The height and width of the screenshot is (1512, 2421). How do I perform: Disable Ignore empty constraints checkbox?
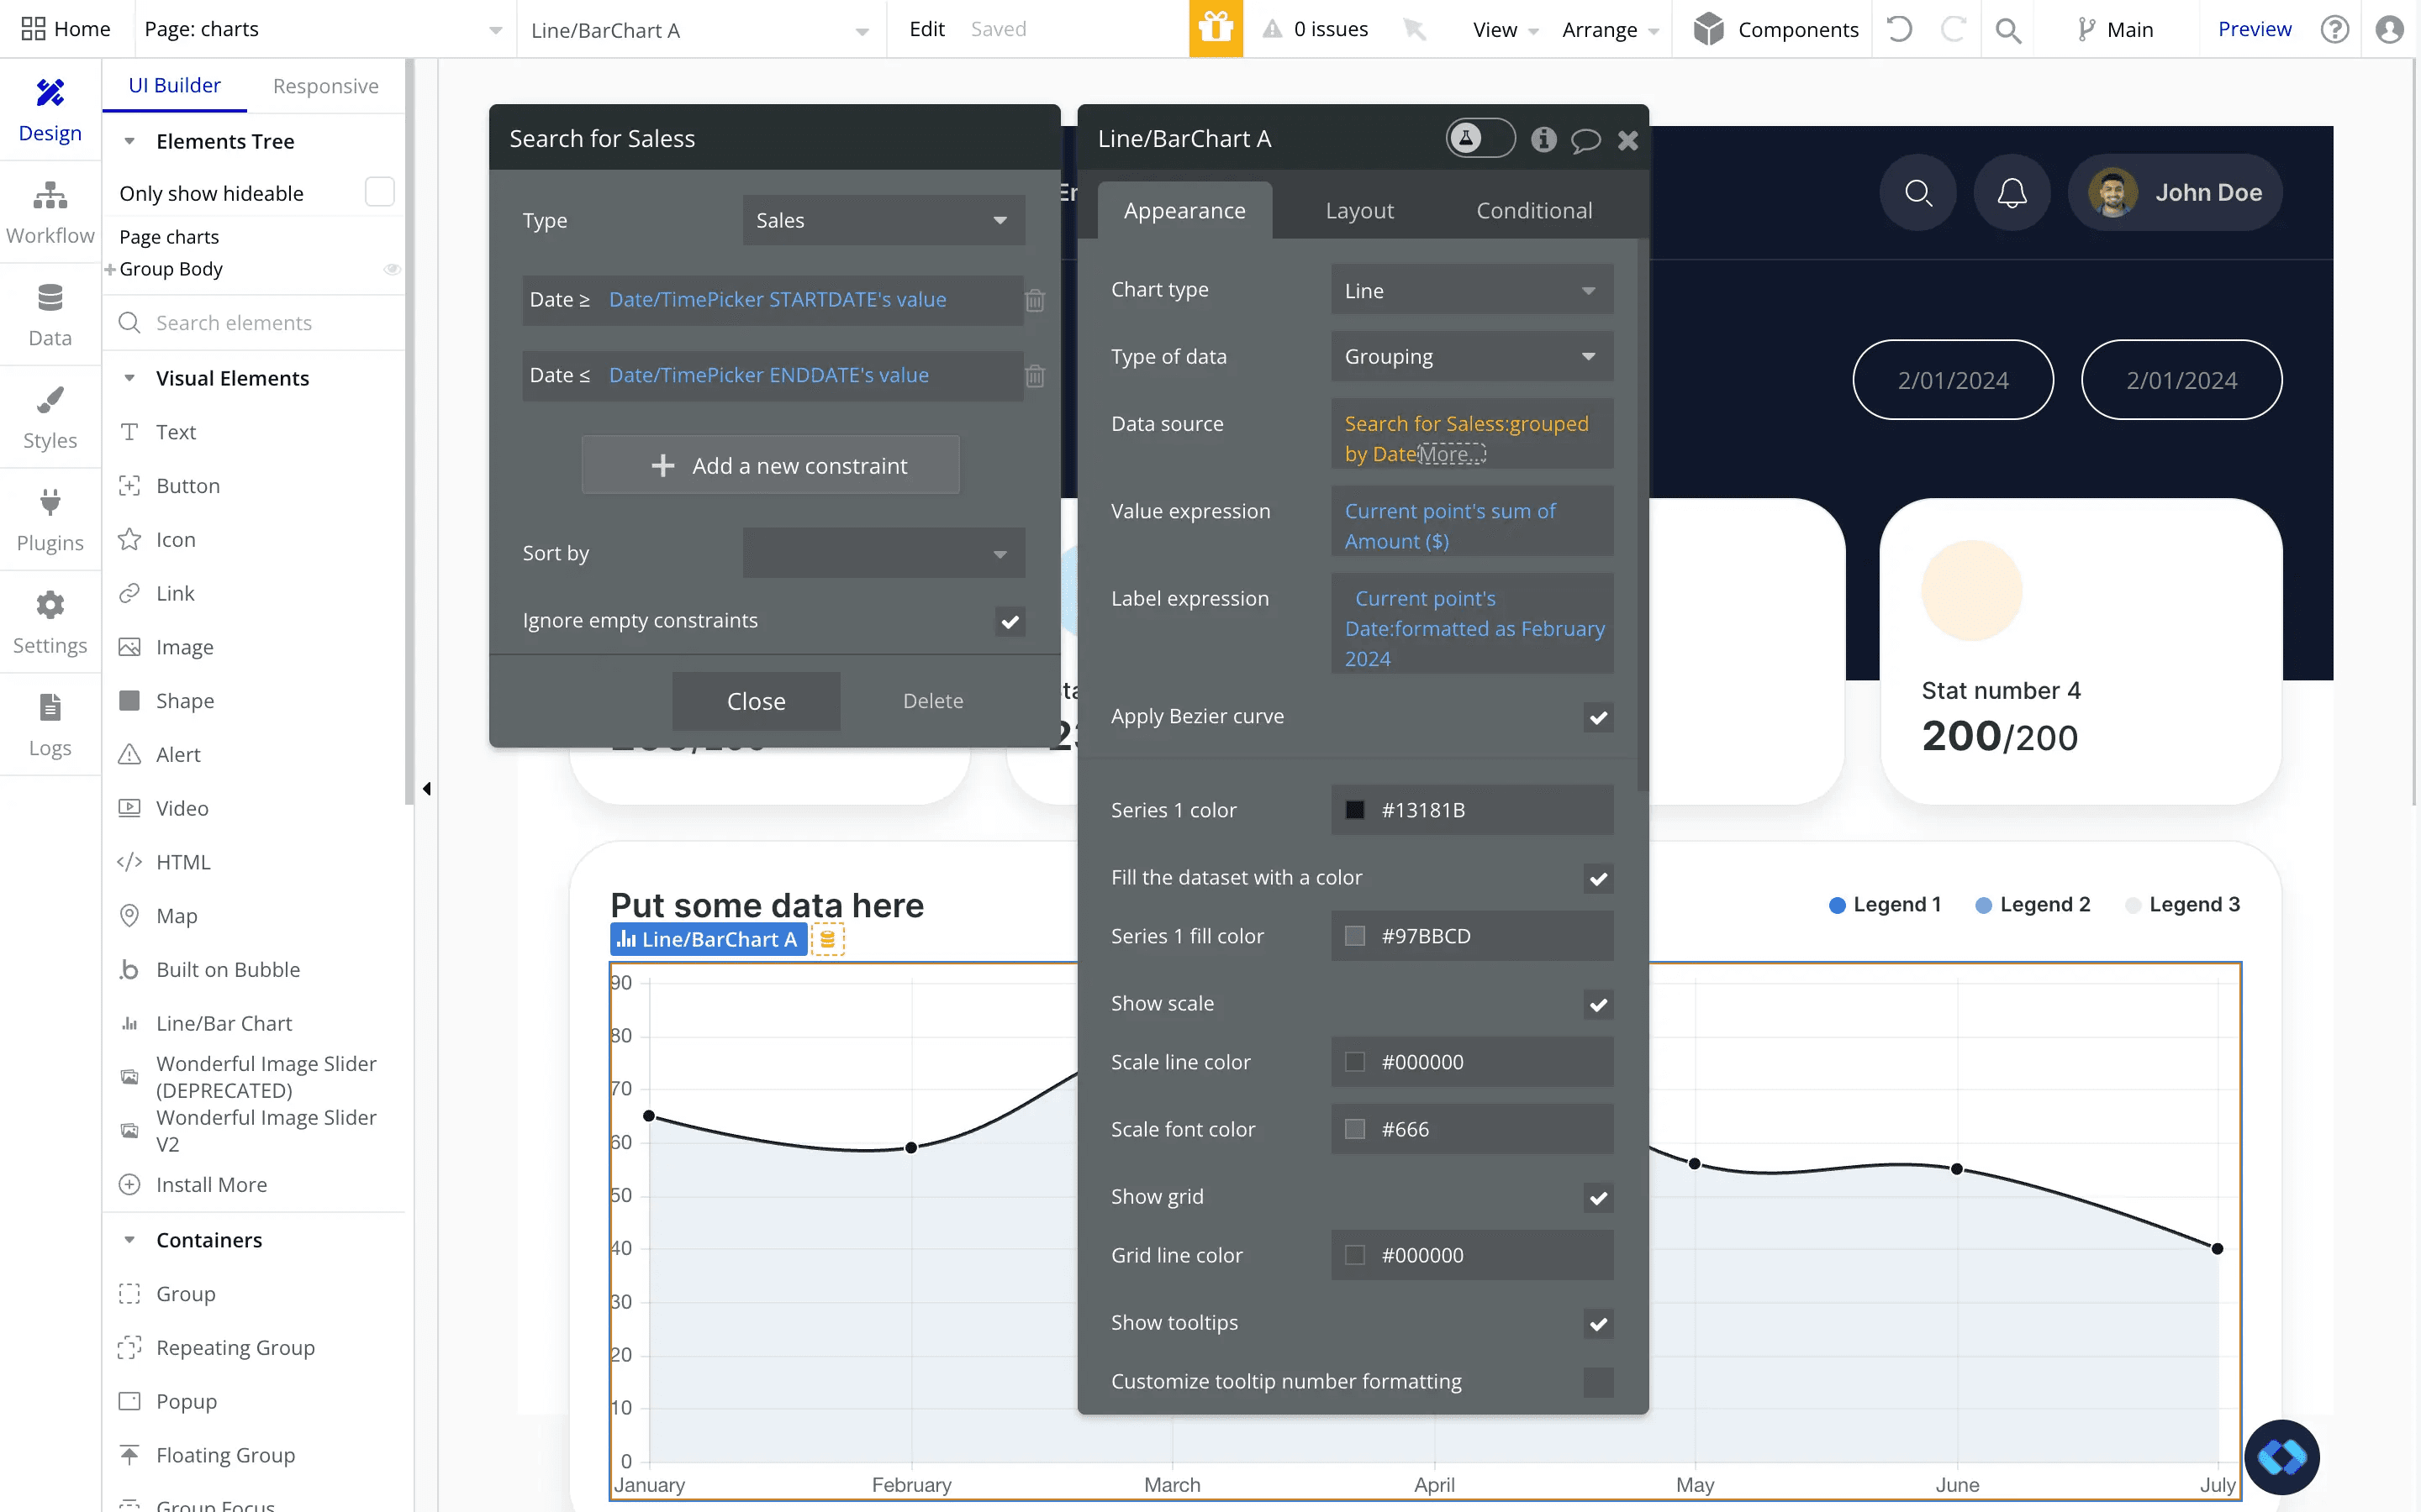click(1010, 621)
